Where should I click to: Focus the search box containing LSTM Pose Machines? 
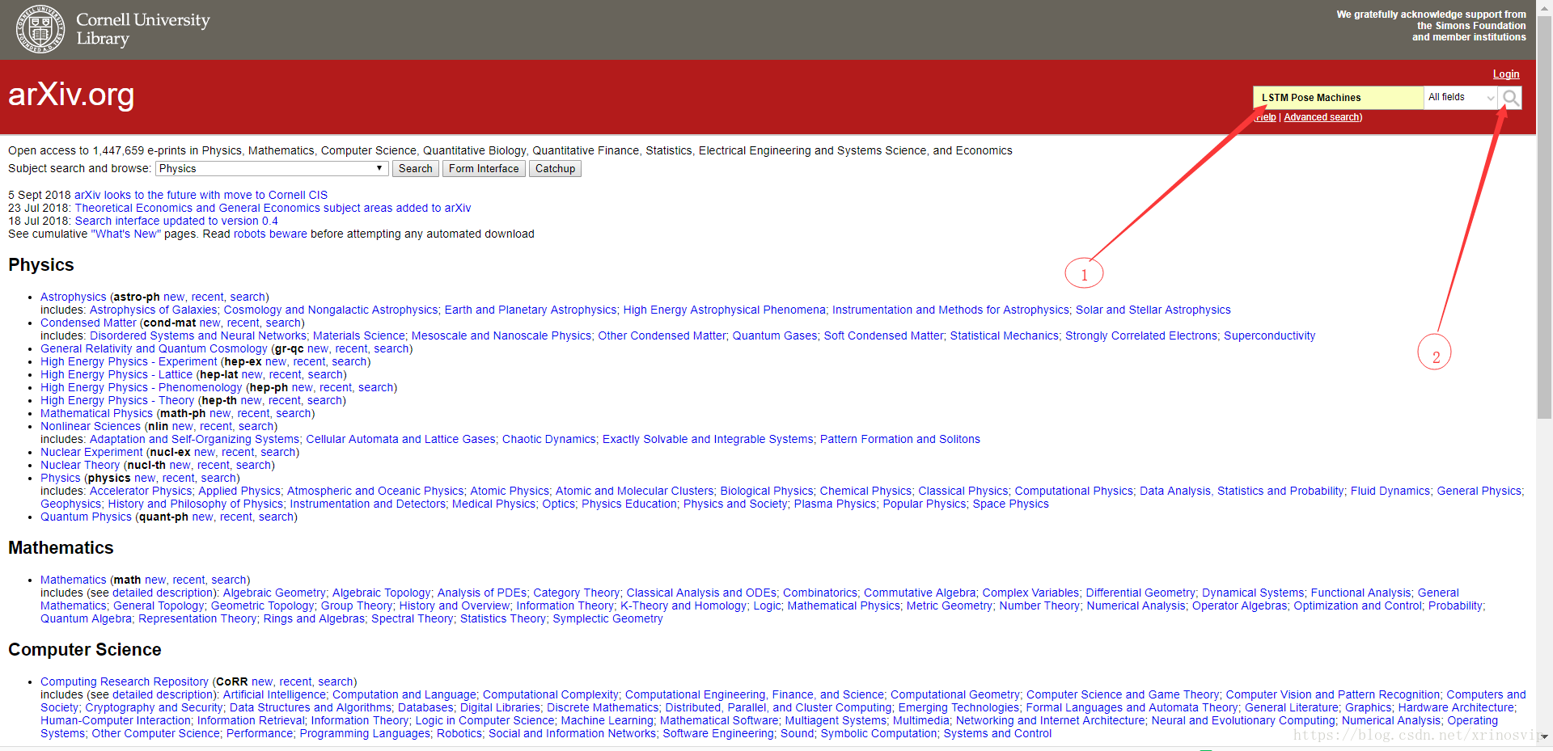1338,98
